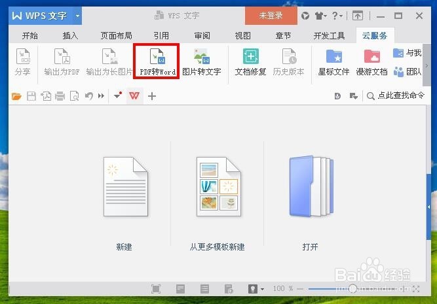Click the template collage thumbnail
437x304 pixels.
click(x=219, y=186)
